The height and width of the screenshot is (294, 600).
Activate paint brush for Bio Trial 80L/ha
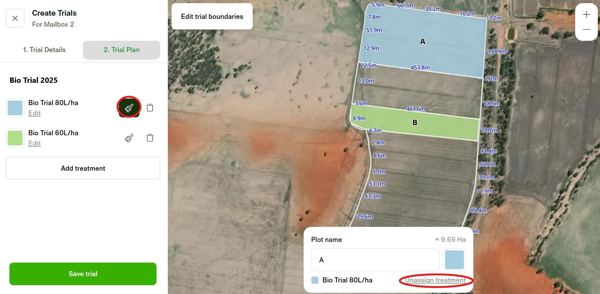point(129,108)
